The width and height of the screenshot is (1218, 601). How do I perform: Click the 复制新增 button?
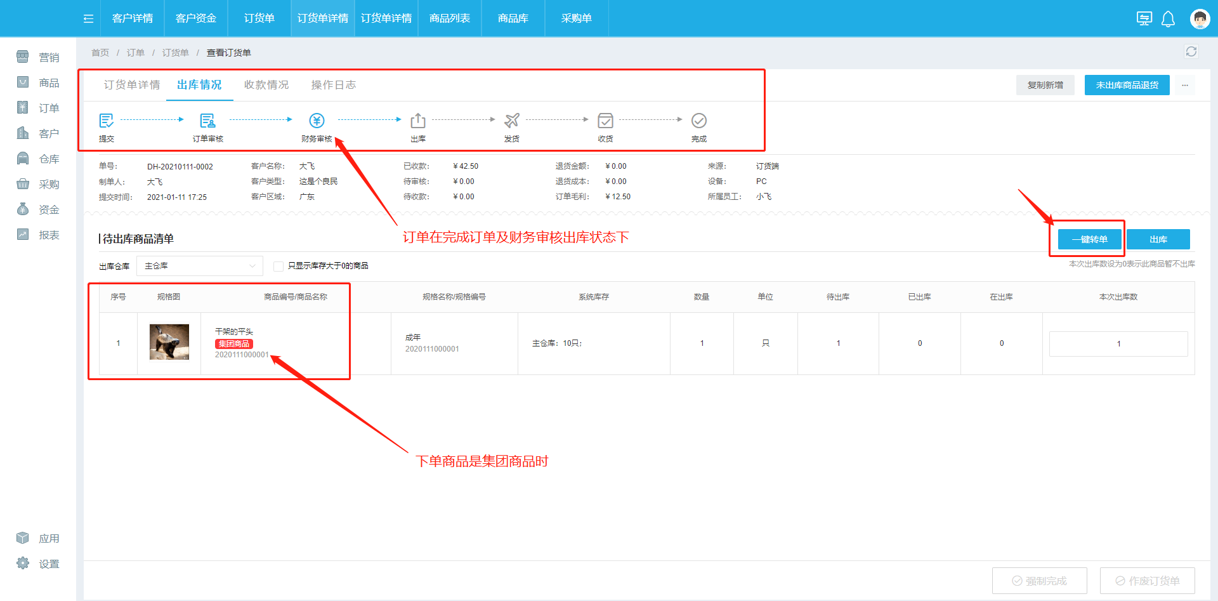[x=1045, y=85]
